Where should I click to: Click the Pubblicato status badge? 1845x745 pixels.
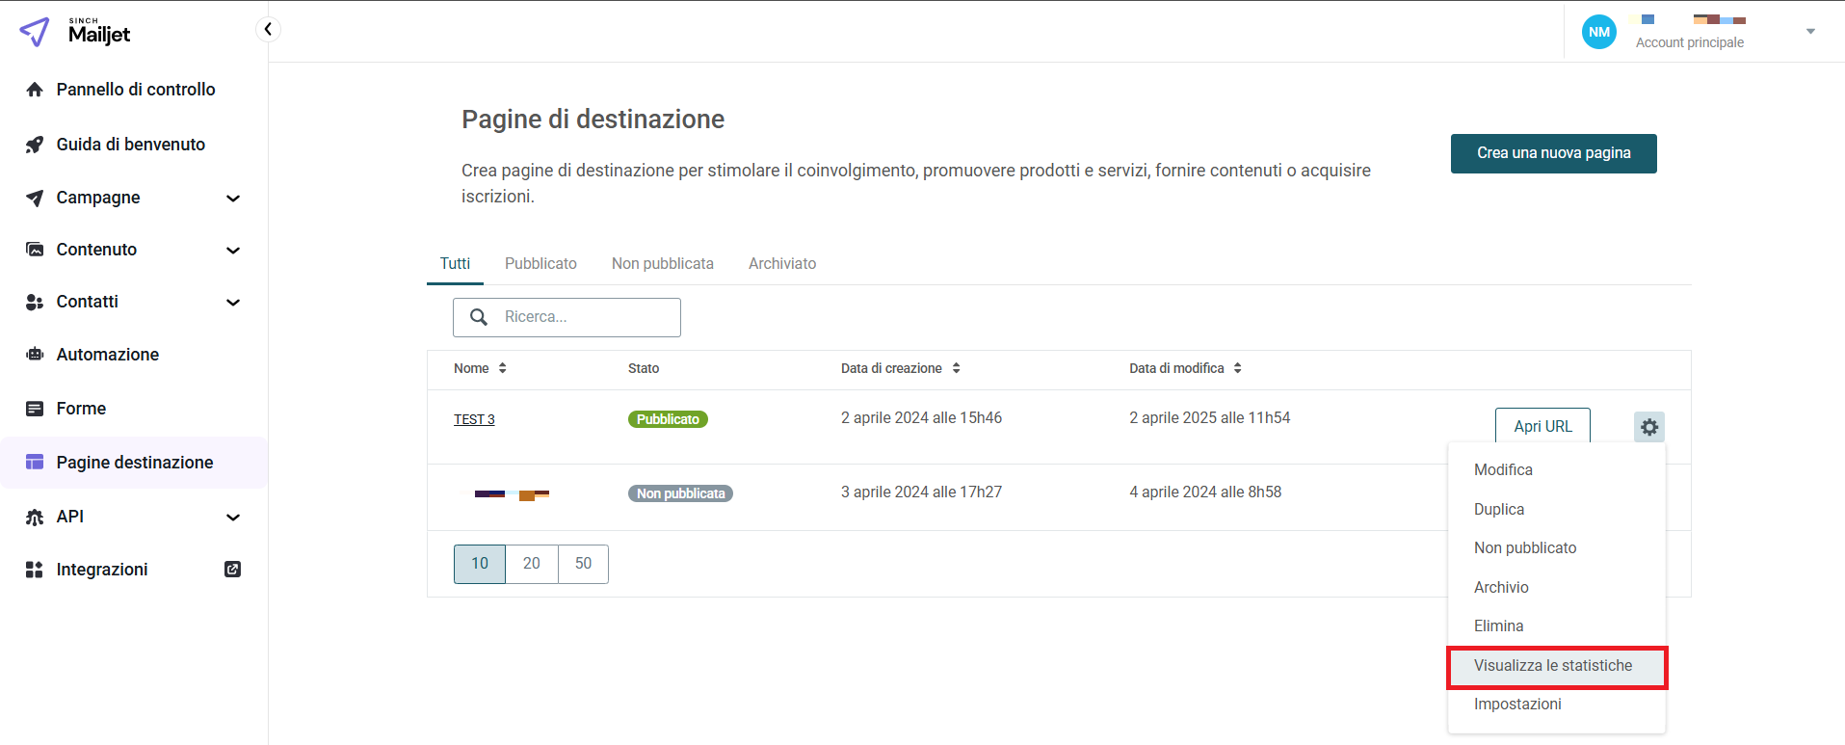click(668, 419)
